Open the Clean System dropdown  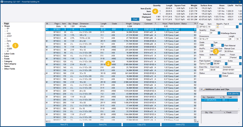pyautogui.click(x=240, y=76)
